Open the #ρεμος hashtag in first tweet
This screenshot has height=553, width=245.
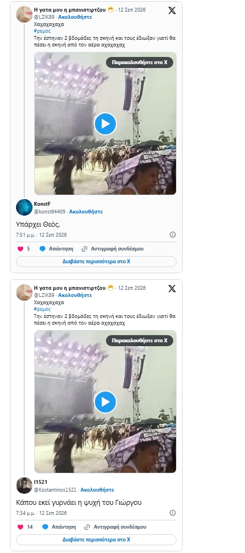pos(42,31)
